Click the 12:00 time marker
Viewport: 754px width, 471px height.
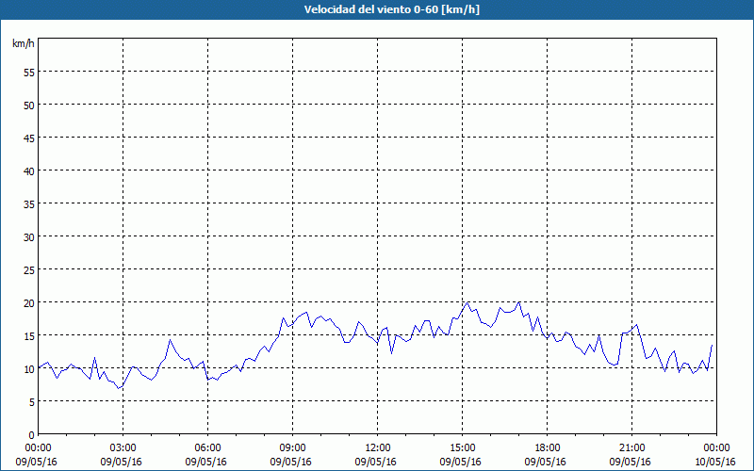coord(377,447)
